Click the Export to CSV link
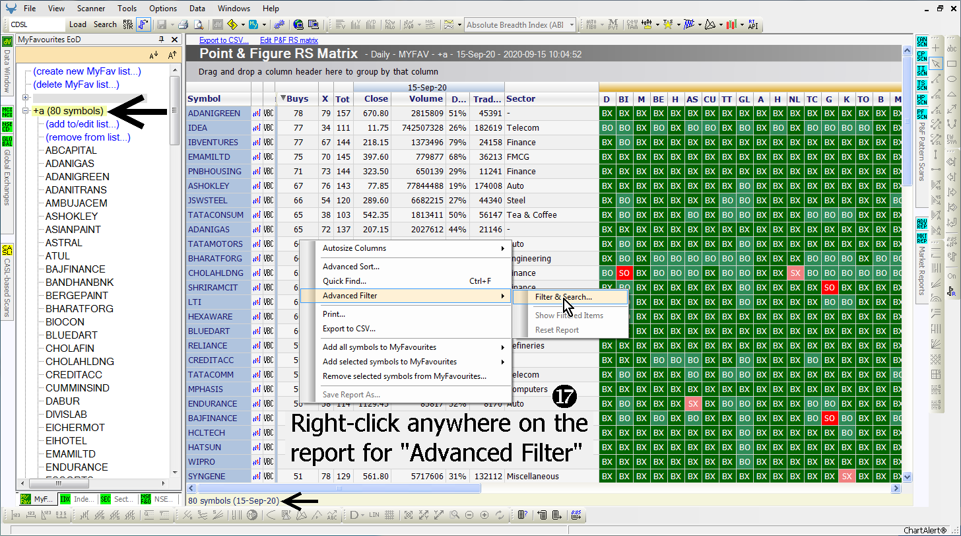The width and height of the screenshot is (961, 536). click(224, 40)
